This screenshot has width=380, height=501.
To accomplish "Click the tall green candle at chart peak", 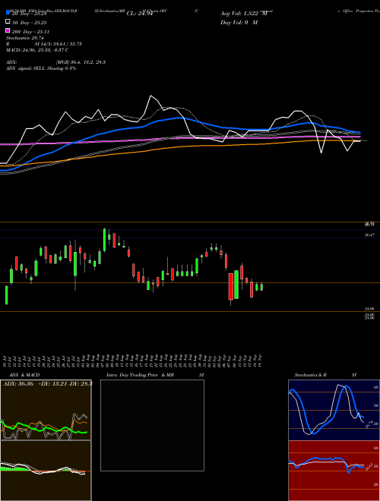I will point(104,240).
